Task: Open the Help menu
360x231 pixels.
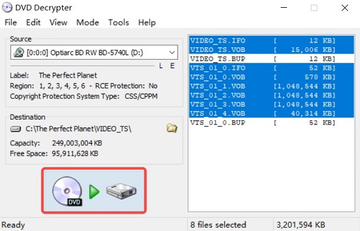Action: 147,22
